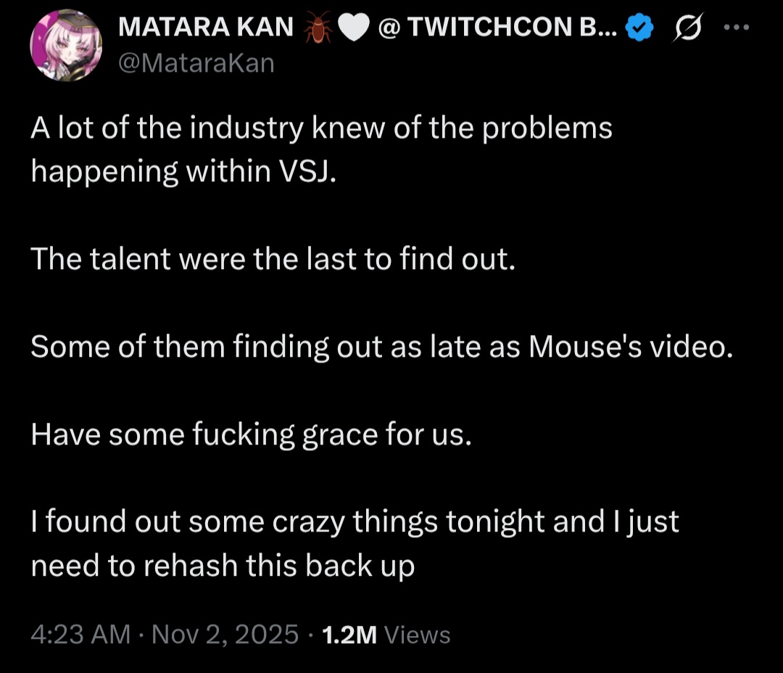Click the MATARA KAN display name

coord(205,28)
